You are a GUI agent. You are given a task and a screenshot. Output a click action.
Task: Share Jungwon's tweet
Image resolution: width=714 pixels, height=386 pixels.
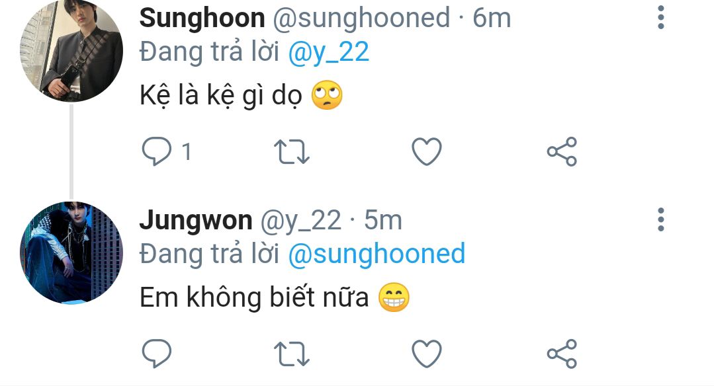[562, 354]
